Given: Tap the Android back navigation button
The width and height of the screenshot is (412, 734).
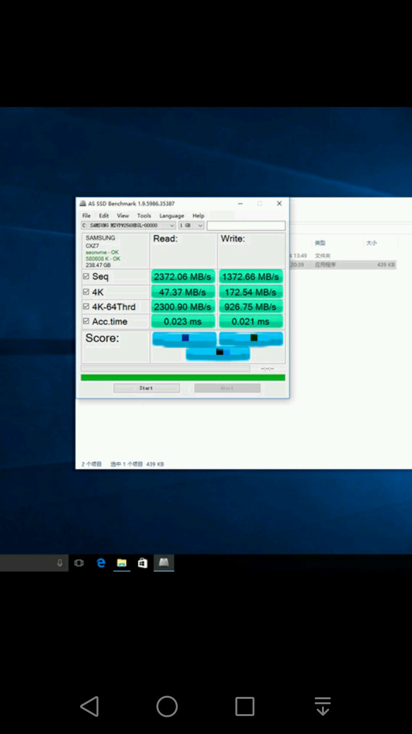Looking at the screenshot, I should coord(90,706).
